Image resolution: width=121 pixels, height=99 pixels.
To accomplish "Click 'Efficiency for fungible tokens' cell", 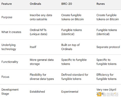I will tap(106, 77).
